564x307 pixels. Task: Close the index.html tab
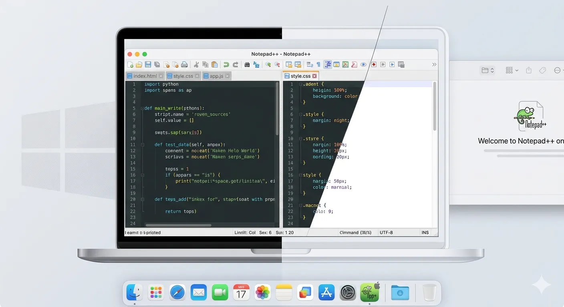tap(161, 76)
